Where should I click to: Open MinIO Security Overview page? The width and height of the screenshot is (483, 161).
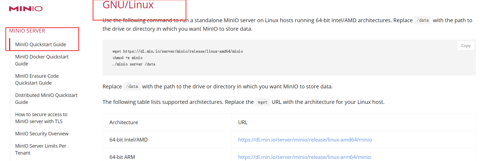pos(42,133)
